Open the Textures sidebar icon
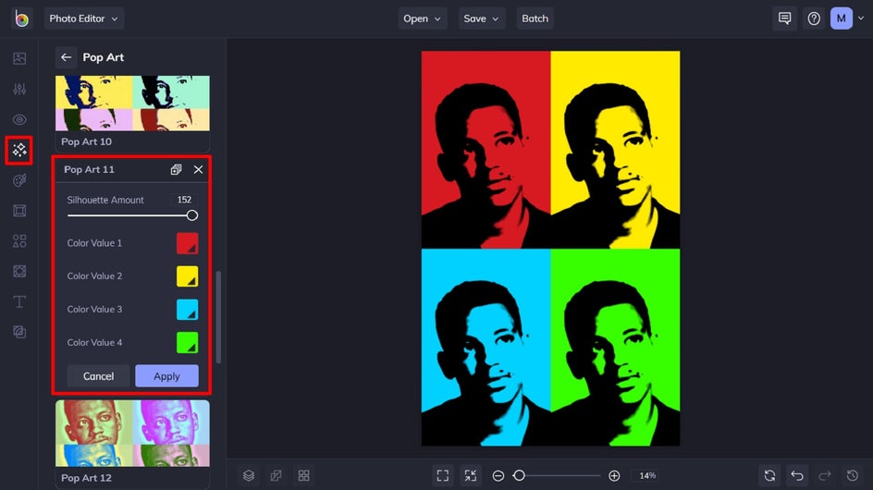873x490 pixels. pyautogui.click(x=19, y=332)
